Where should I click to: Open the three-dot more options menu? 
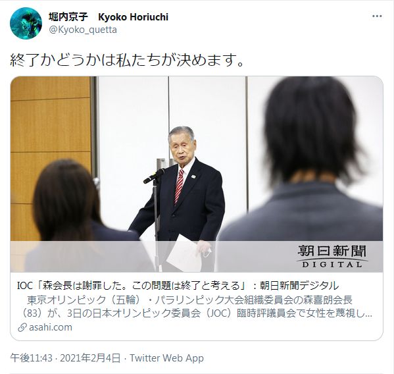pos(377,16)
